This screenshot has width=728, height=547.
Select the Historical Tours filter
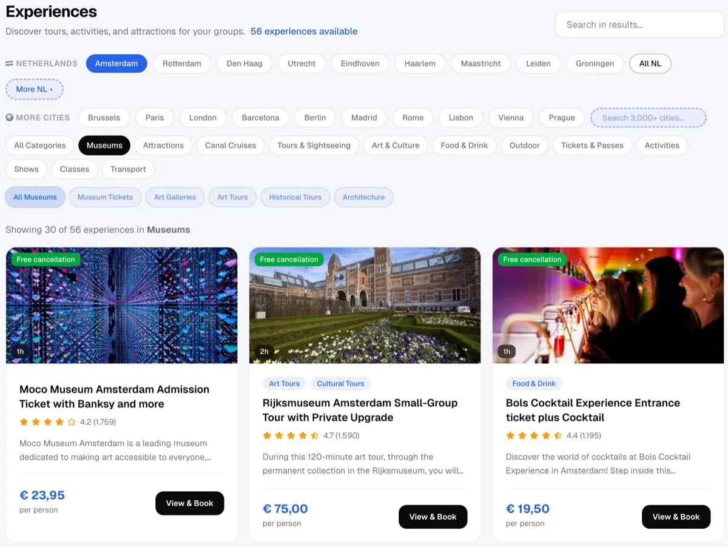(x=295, y=196)
